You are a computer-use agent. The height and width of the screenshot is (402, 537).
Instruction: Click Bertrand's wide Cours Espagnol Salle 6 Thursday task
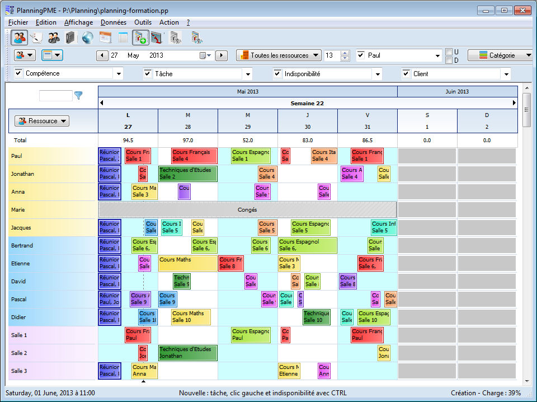308,245
